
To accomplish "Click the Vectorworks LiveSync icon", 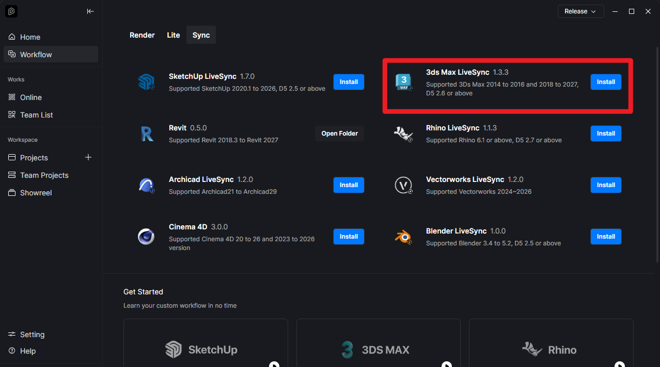I will (404, 185).
